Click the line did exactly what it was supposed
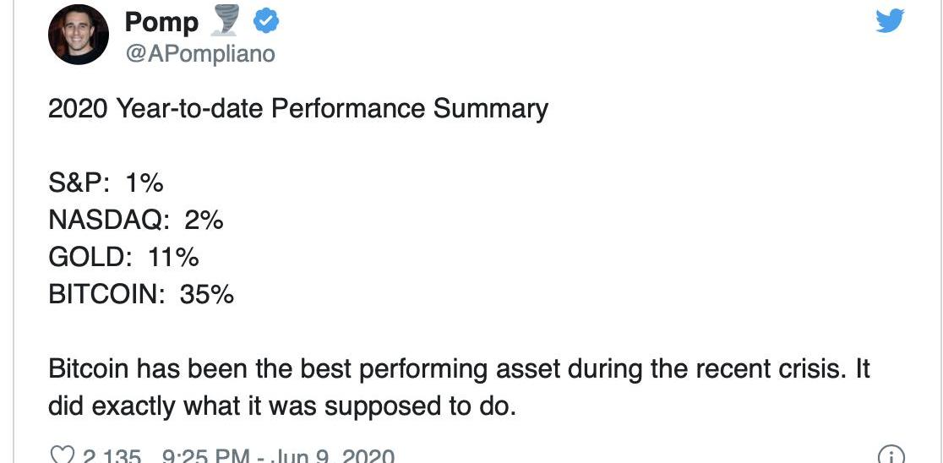The height and width of the screenshot is (463, 943). pos(282,408)
